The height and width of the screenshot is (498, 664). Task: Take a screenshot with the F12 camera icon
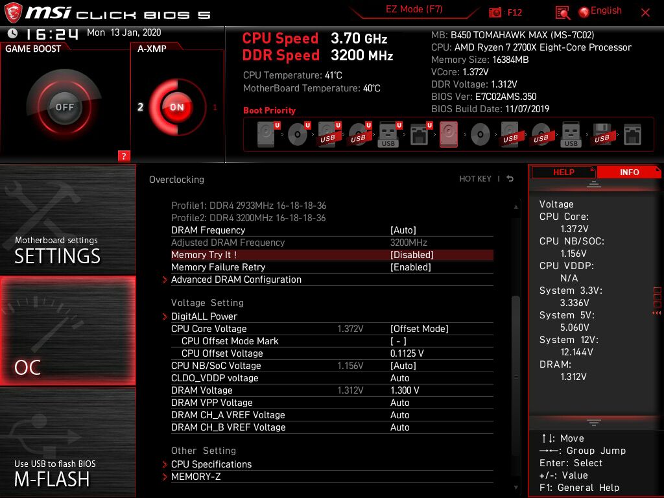(495, 12)
